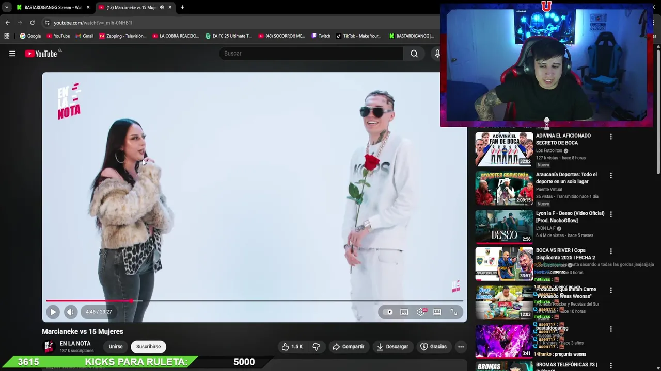
Task: Open the title ADIVINA EL AFICIONADO SECRETO DE BOCA
Action: [x=563, y=139]
